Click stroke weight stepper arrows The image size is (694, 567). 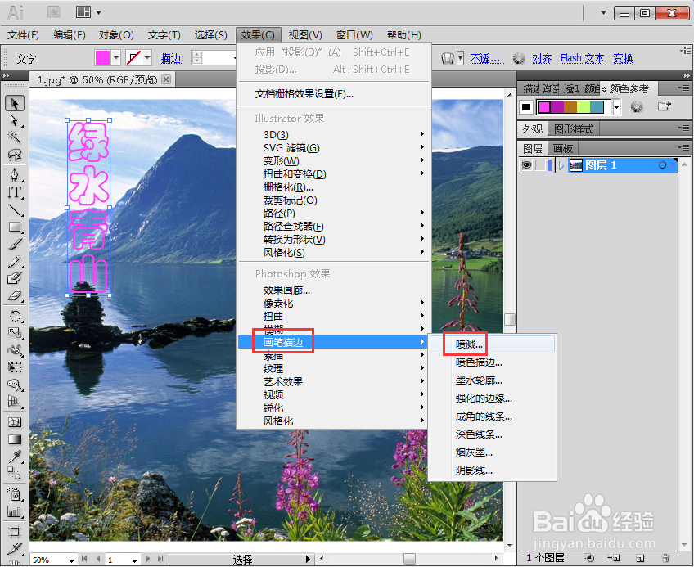pyautogui.click(x=197, y=57)
